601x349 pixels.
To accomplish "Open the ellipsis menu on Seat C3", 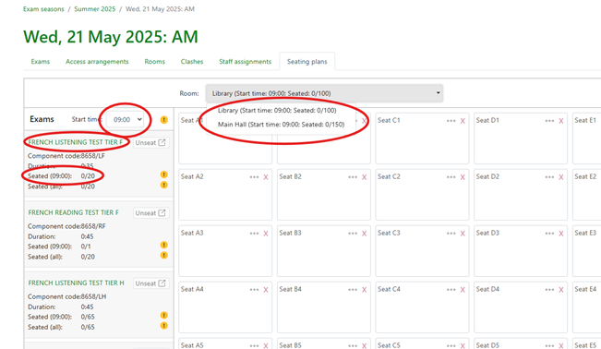I will pos(451,234).
